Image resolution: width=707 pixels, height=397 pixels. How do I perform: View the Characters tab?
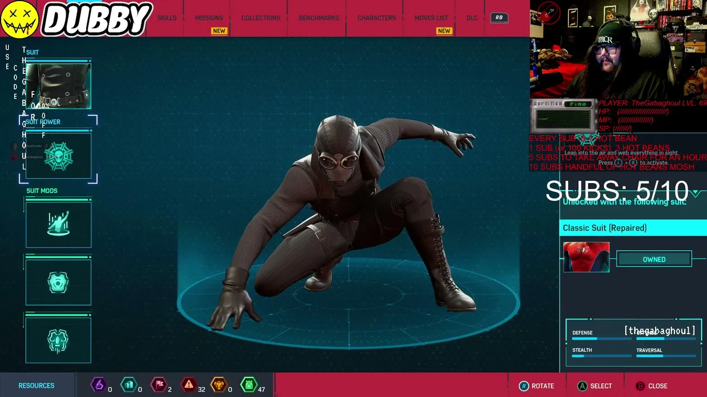click(377, 18)
